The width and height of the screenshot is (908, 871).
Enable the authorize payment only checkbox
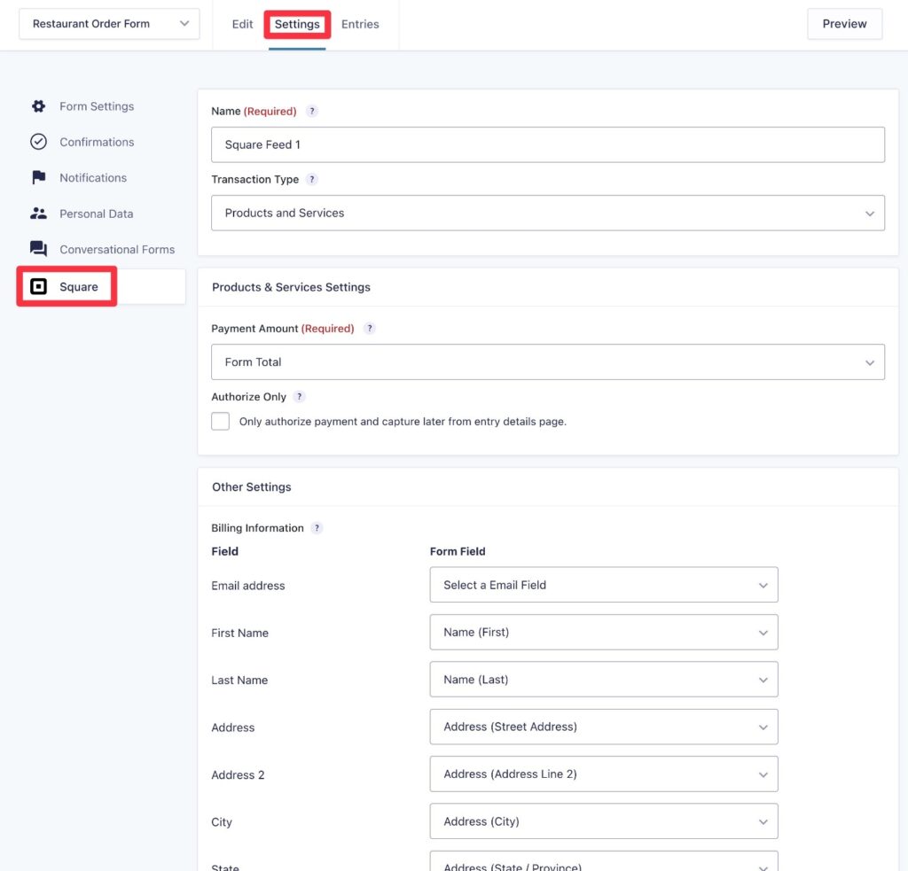pos(220,421)
